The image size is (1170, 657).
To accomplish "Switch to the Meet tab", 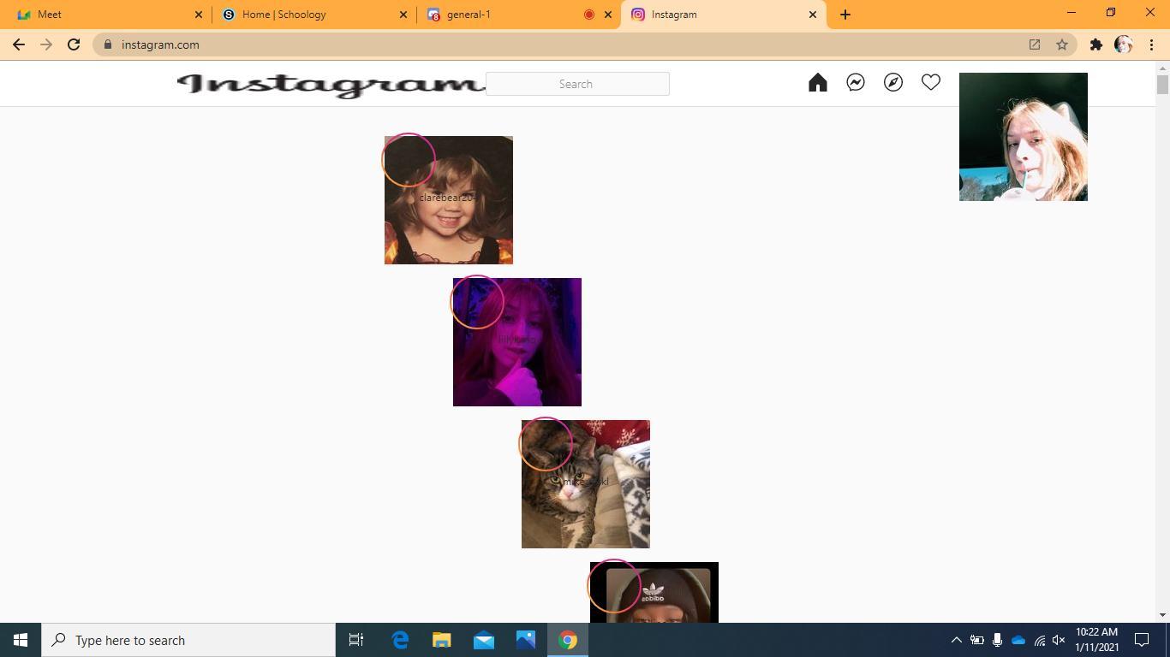I will [x=107, y=15].
